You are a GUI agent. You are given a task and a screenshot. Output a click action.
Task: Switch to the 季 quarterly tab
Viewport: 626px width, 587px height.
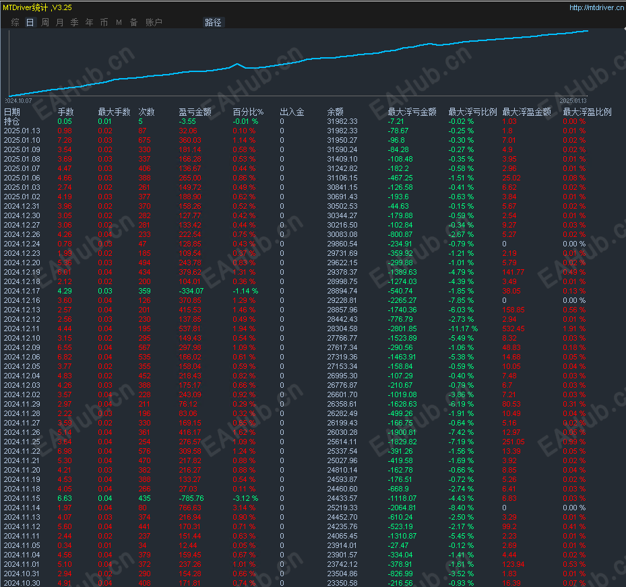pos(75,22)
